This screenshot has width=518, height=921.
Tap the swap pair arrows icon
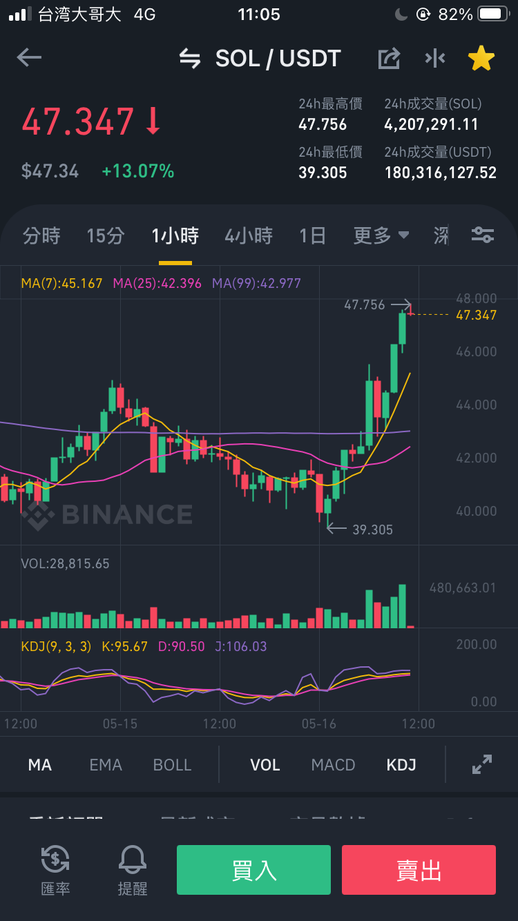[x=190, y=59]
